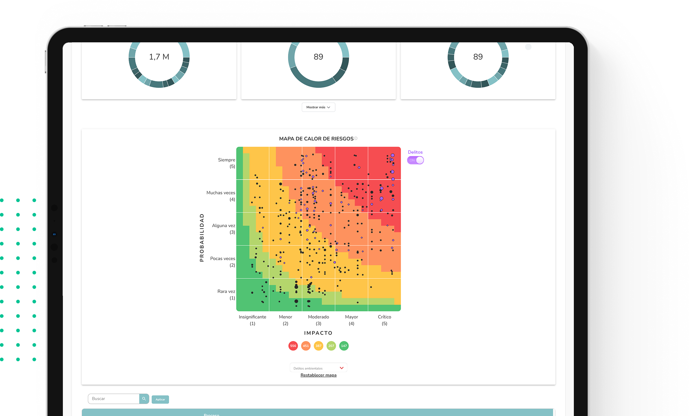689x416 pixels.
Task: Click the Buscar search input field
Action: [x=114, y=399]
